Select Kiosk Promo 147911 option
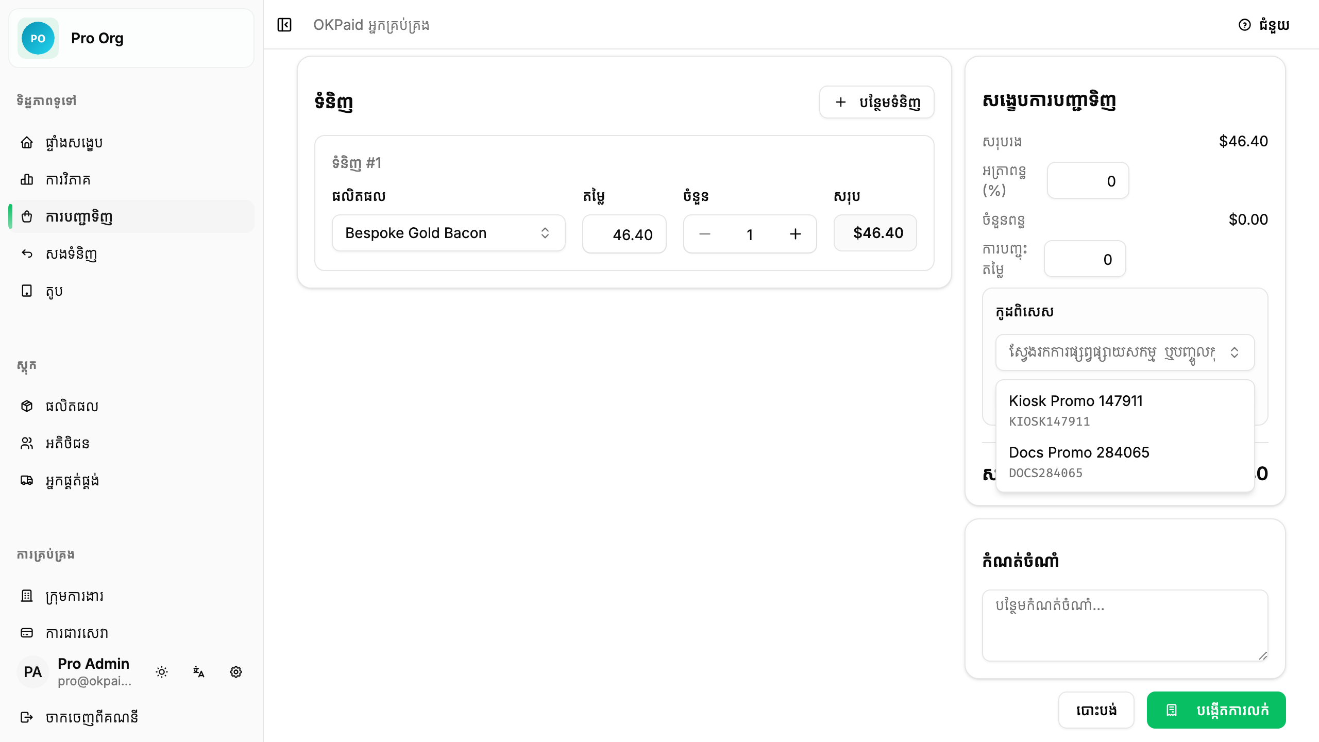Viewport: 1319px width, 742px height. click(x=1125, y=410)
